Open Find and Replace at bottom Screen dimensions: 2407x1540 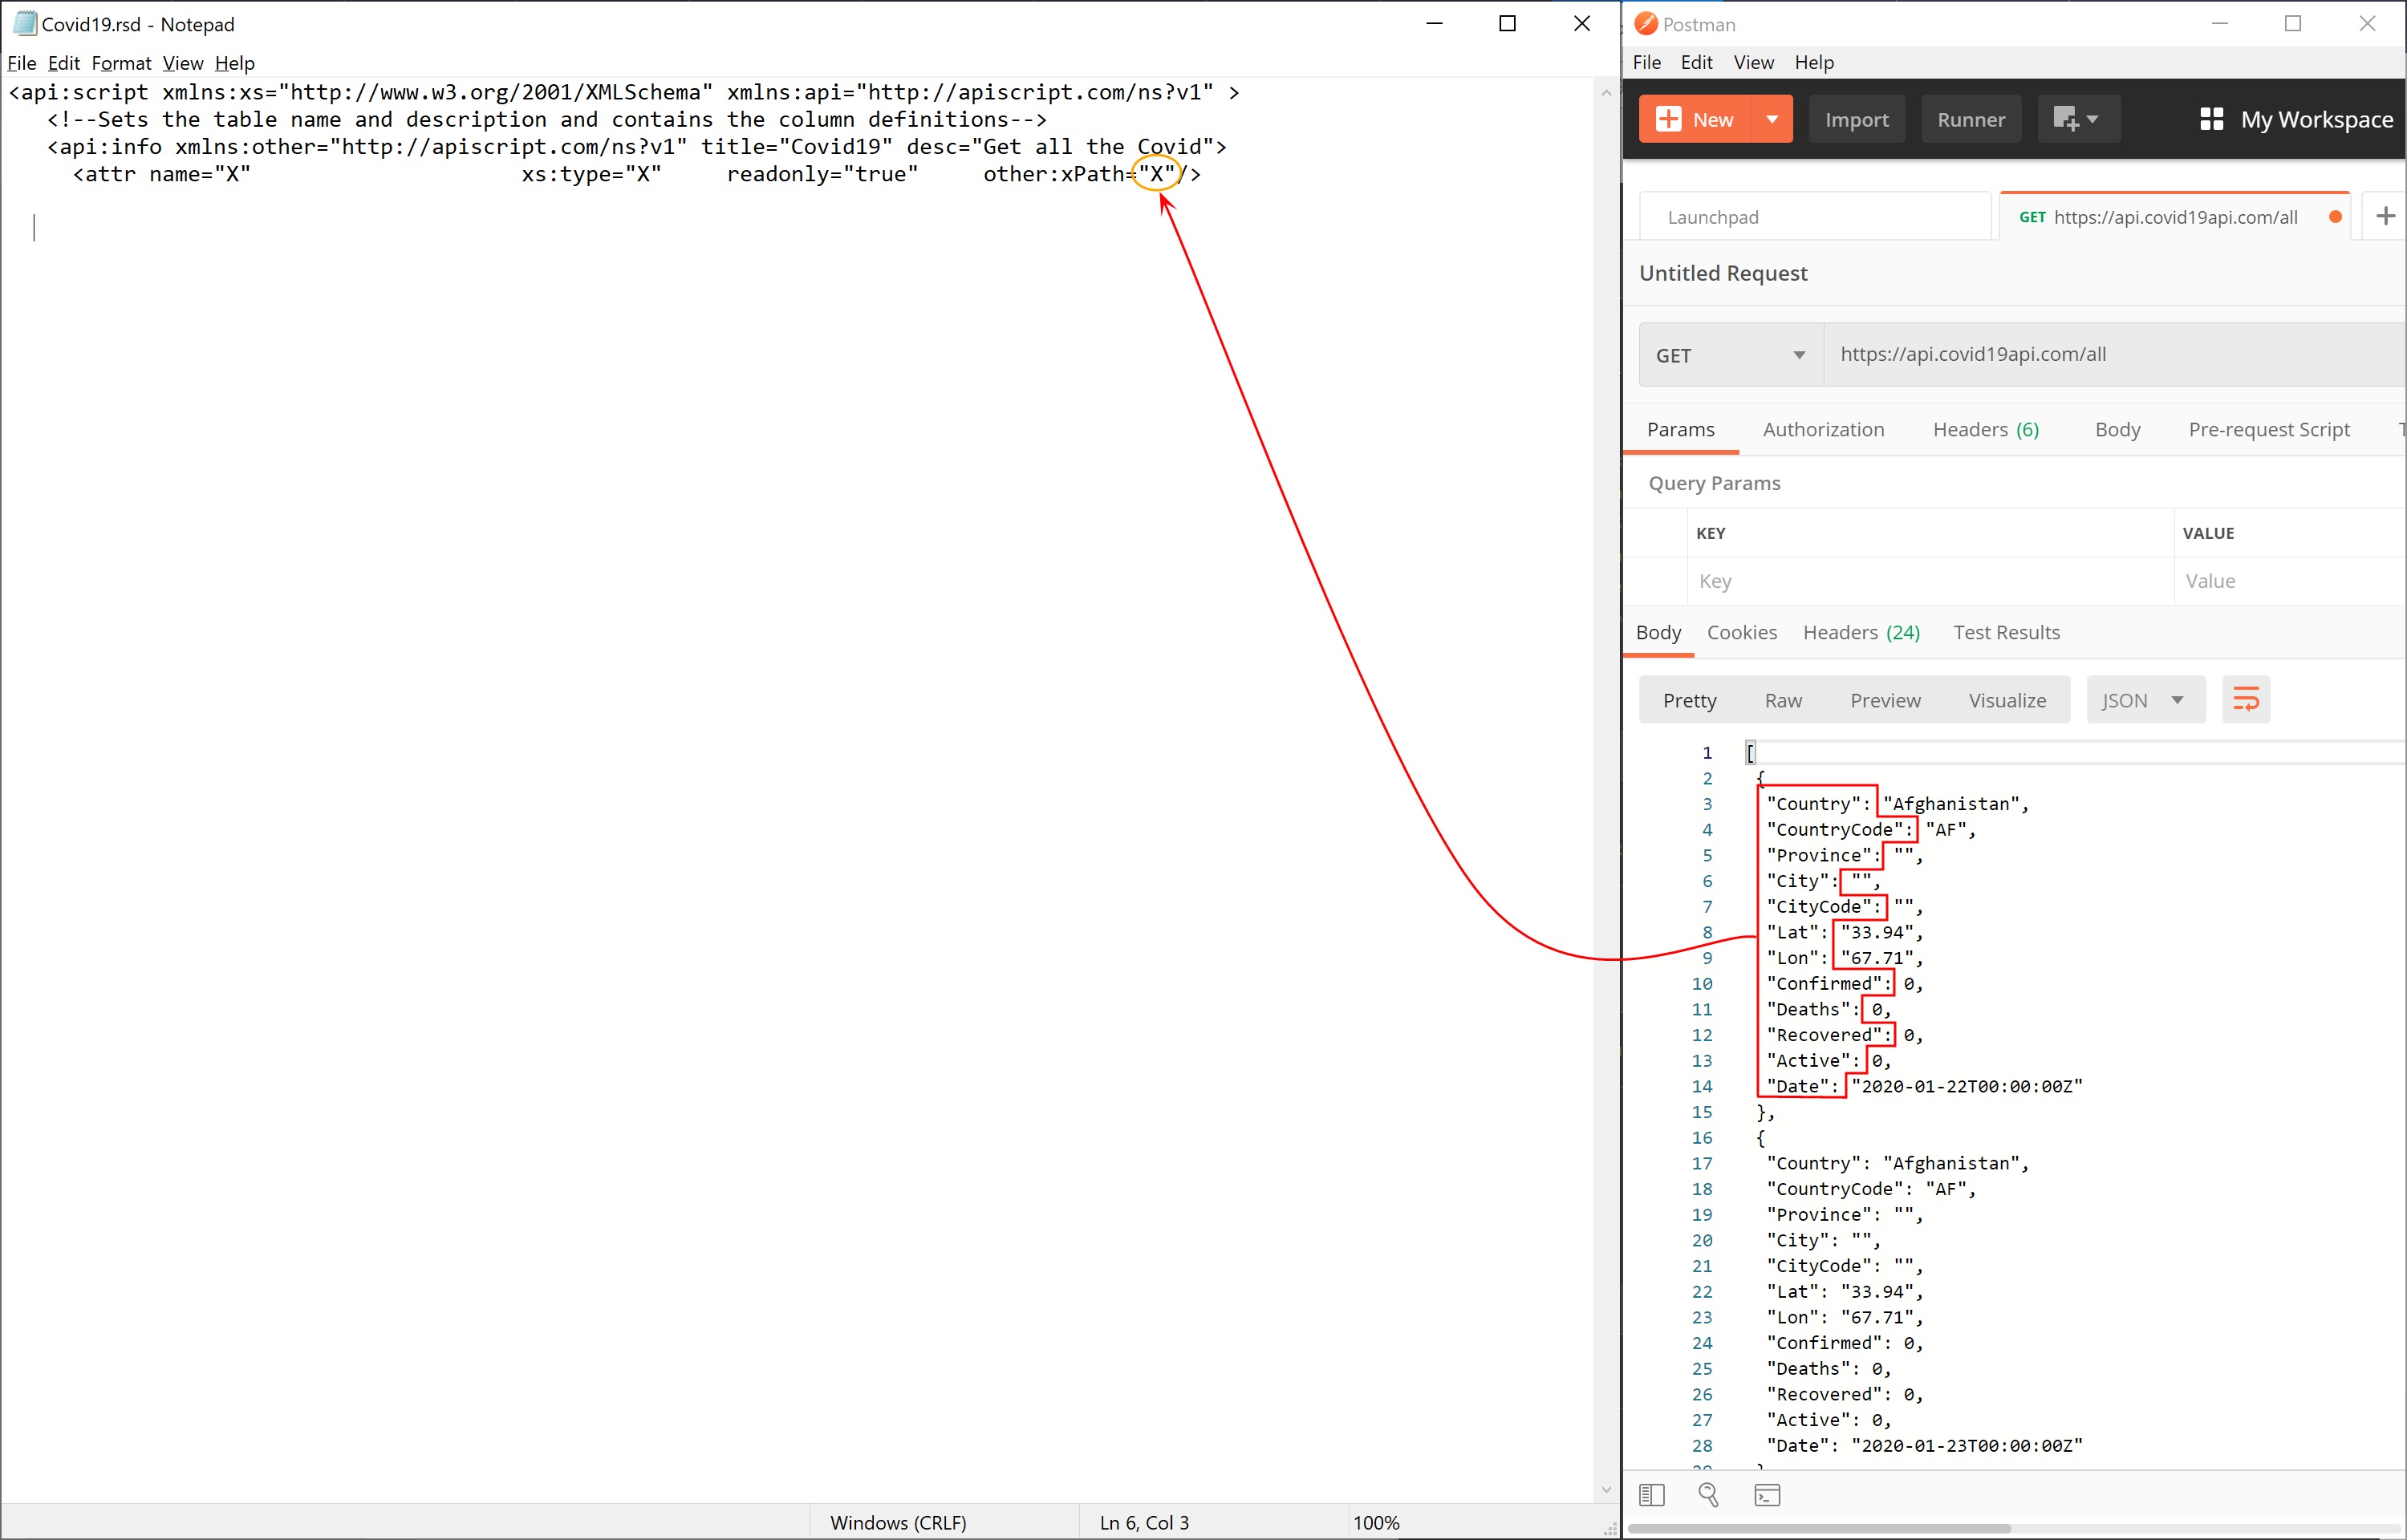(x=1708, y=1495)
